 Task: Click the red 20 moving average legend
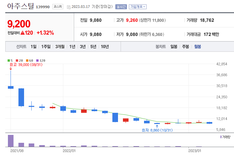pos(19,60)
